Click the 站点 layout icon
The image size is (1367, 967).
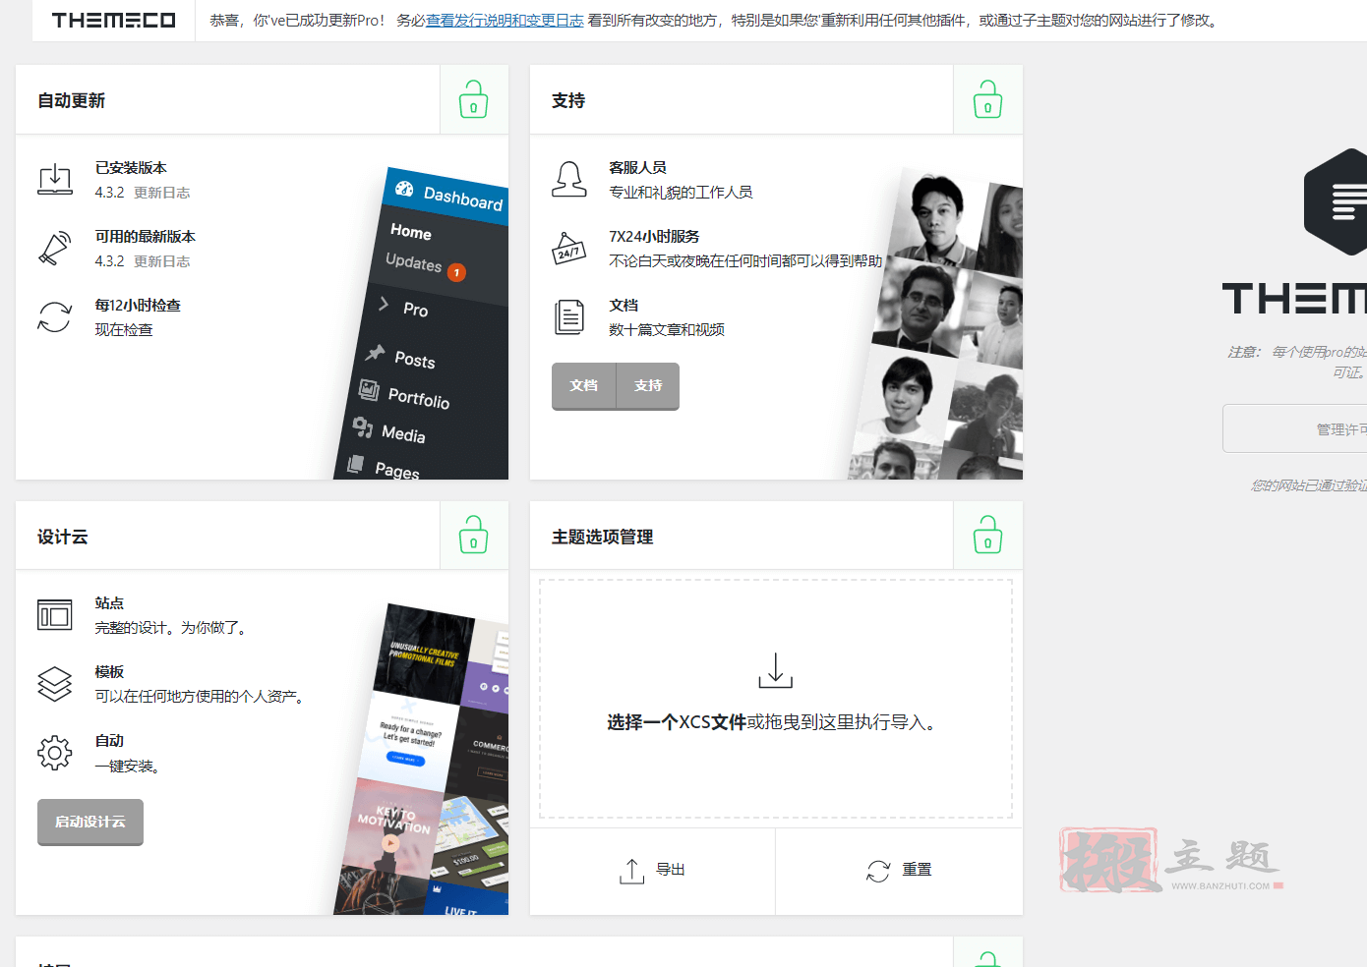tap(55, 615)
